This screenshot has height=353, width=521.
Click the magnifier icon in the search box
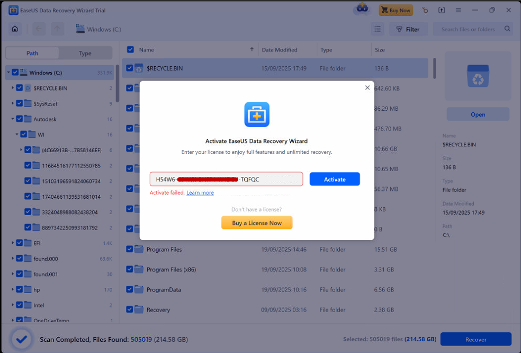point(507,29)
